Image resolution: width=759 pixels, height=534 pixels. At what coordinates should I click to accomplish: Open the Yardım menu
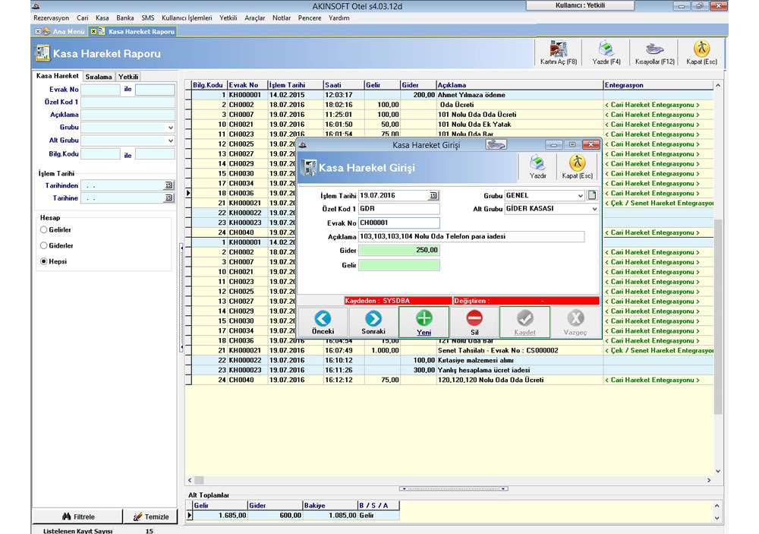point(339,18)
